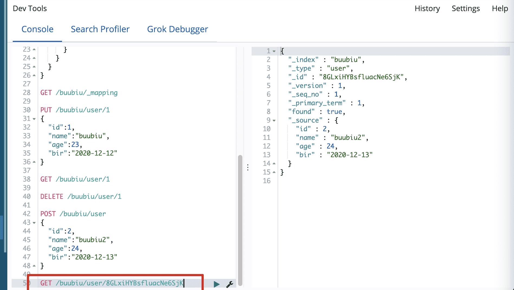The height and width of the screenshot is (290, 514).
Task: Open the Grok Debugger tab
Action: (x=177, y=29)
